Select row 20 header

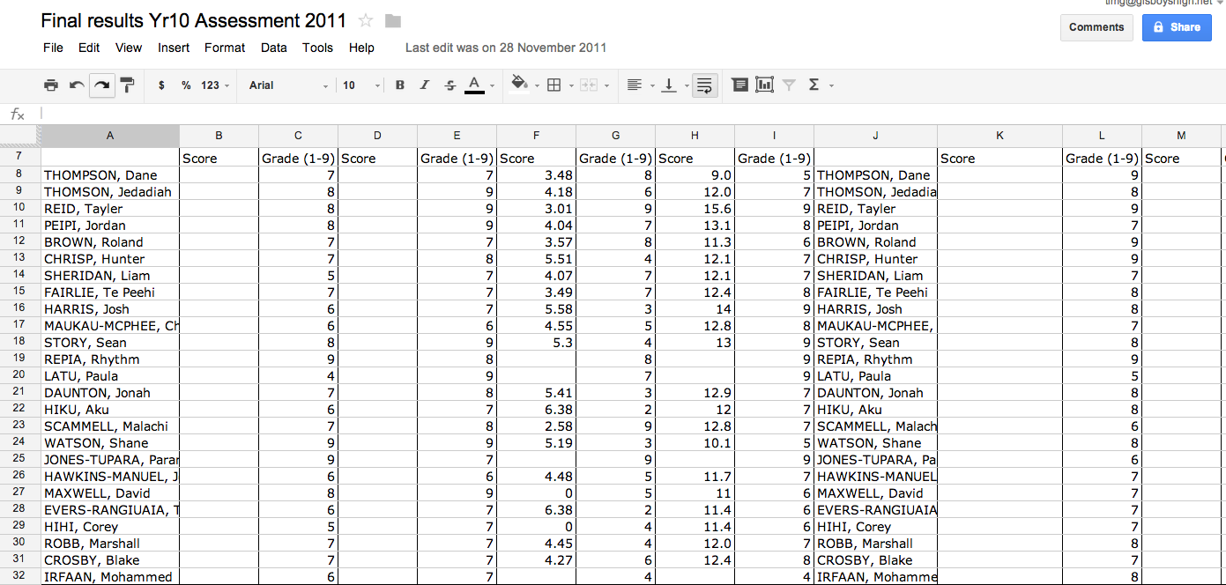tap(19, 376)
